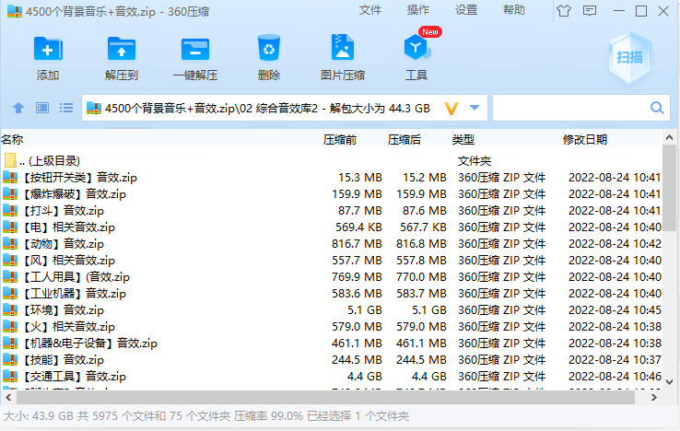The width and height of the screenshot is (680, 431).
Task: Open the 文件 (File) menu
Action: [370, 10]
